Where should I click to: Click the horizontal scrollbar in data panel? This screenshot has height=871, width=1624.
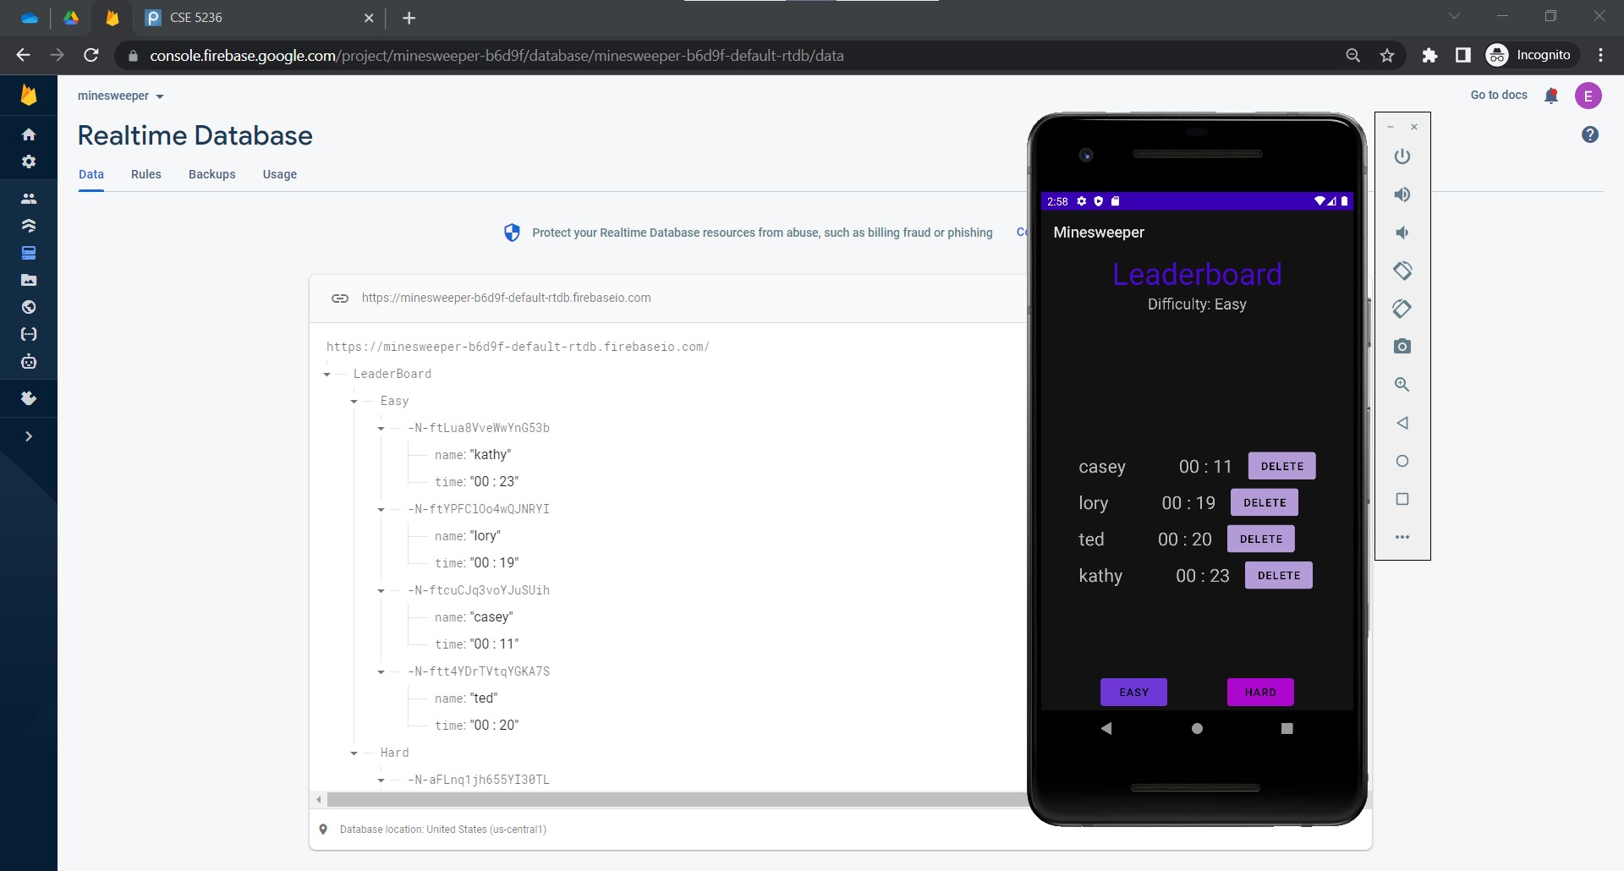677,799
